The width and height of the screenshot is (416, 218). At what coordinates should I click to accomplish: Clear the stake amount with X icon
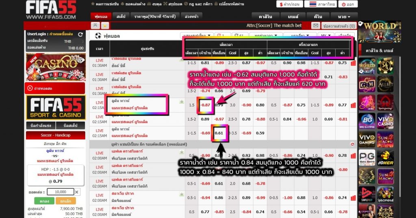tap(77, 192)
